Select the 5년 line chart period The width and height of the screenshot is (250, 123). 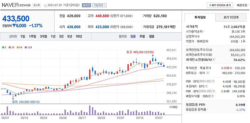70,36
